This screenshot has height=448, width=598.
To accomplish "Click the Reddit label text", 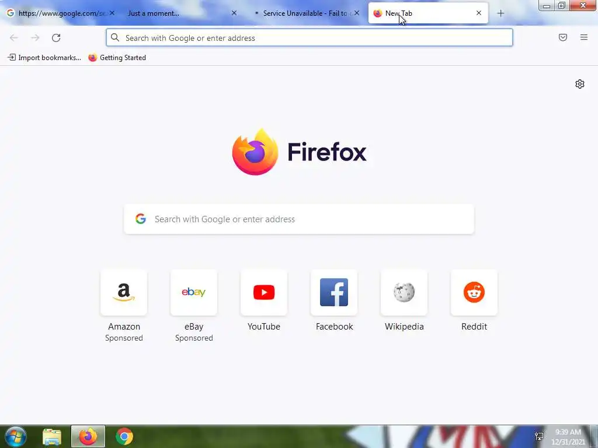I will pyautogui.click(x=474, y=327).
